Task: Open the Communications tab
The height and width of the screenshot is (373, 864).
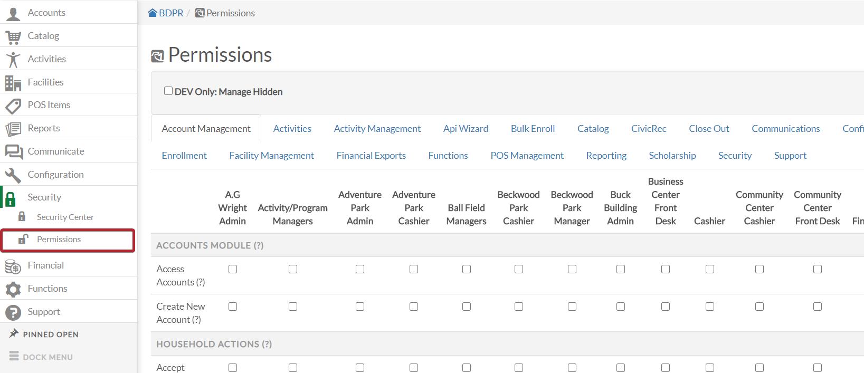Action: click(786, 129)
